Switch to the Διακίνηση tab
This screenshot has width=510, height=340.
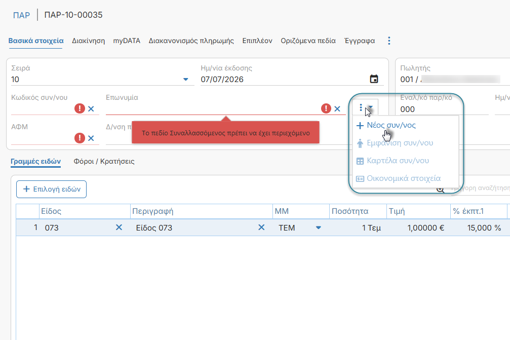[89, 41]
